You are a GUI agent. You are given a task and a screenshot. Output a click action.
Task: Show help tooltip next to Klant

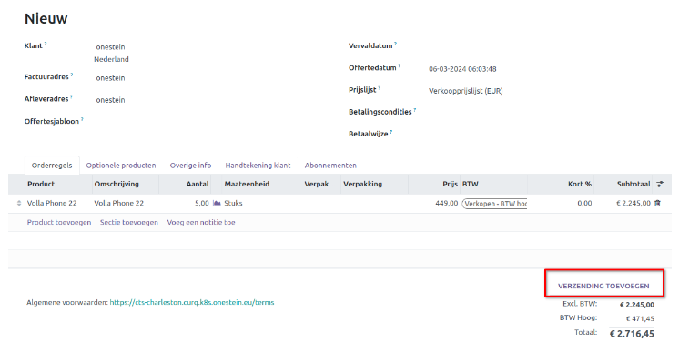(x=46, y=44)
